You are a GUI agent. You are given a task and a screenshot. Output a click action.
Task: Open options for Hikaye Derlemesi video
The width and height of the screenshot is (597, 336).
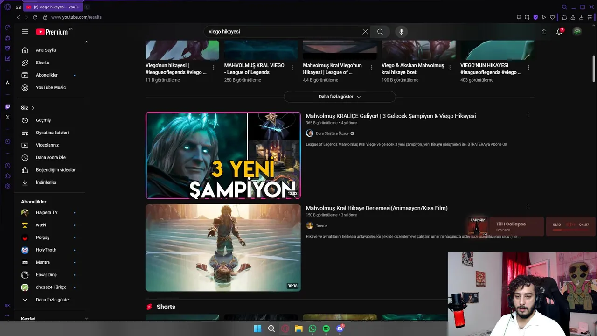point(528,207)
